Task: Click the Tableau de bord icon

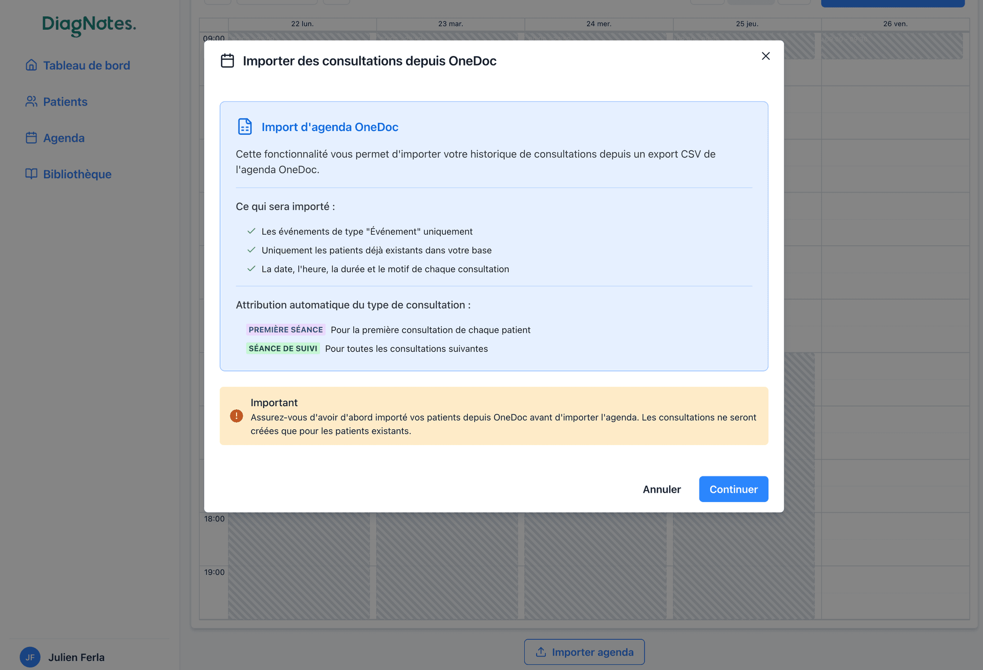Action: 31,65
